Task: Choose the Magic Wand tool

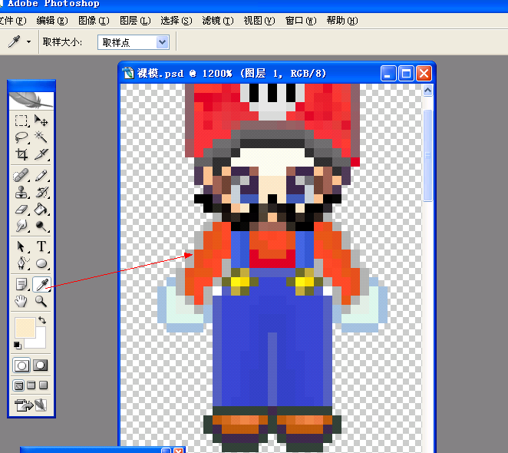Action: tap(41, 137)
